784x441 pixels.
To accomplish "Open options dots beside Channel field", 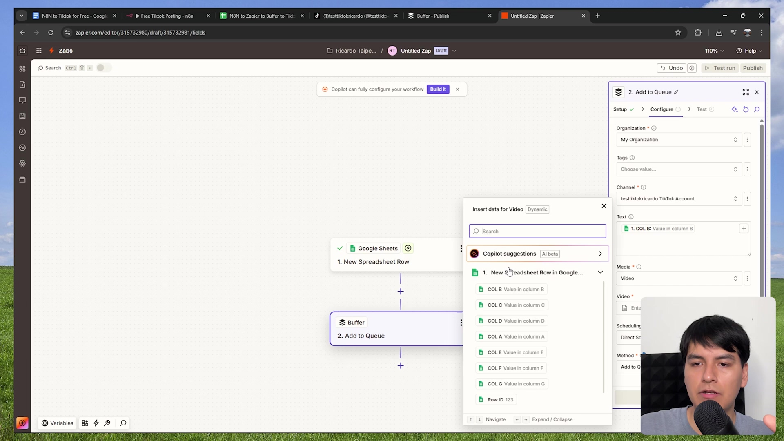I will pyautogui.click(x=747, y=199).
